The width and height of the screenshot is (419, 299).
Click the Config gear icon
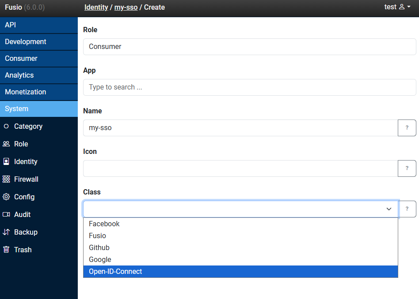[x=6, y=197]
